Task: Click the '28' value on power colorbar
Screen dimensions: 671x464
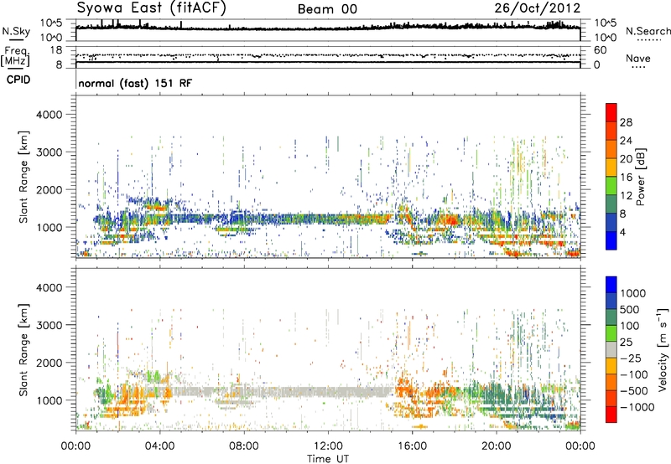Action: coord(626,122)
